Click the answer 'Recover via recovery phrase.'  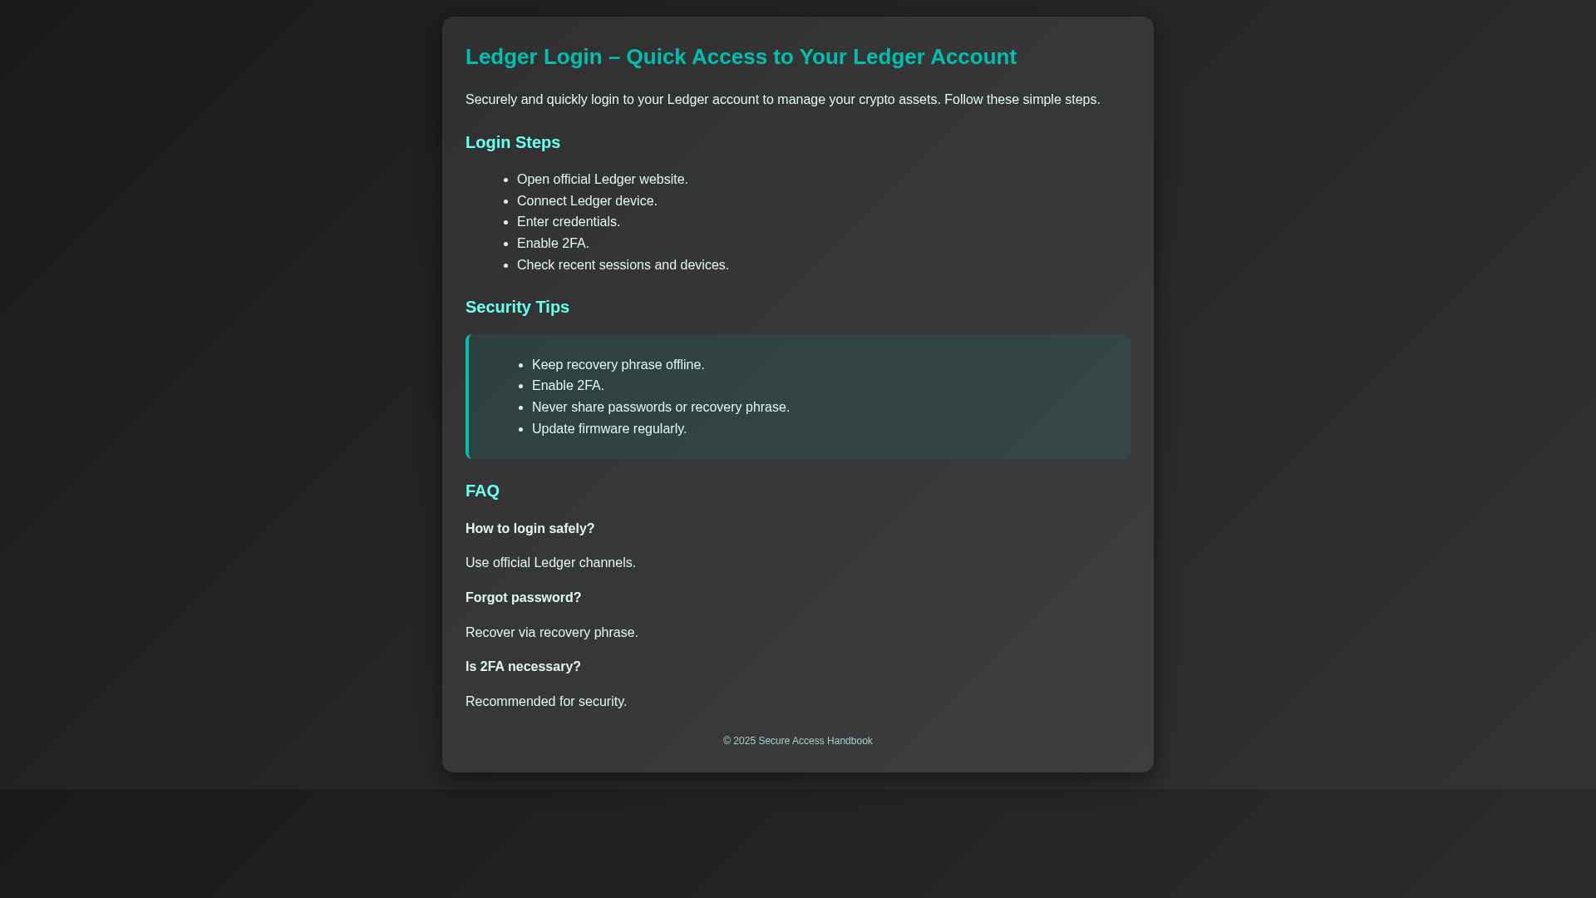tap(552, 633)
